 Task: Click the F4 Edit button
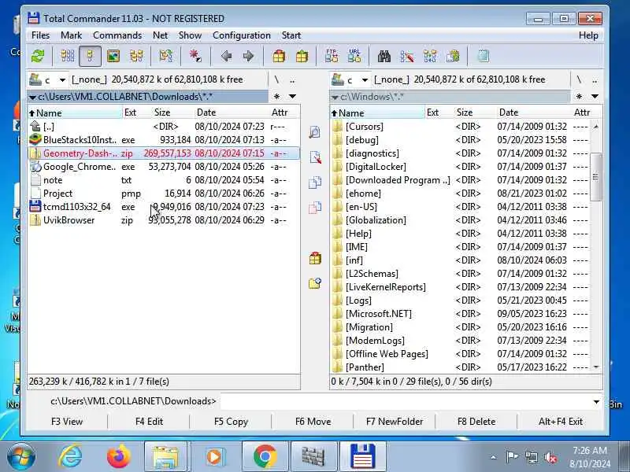149,422
